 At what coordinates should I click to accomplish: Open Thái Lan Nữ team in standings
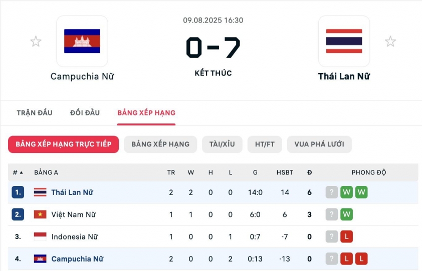pyautogui.click(x=72, y=192)
